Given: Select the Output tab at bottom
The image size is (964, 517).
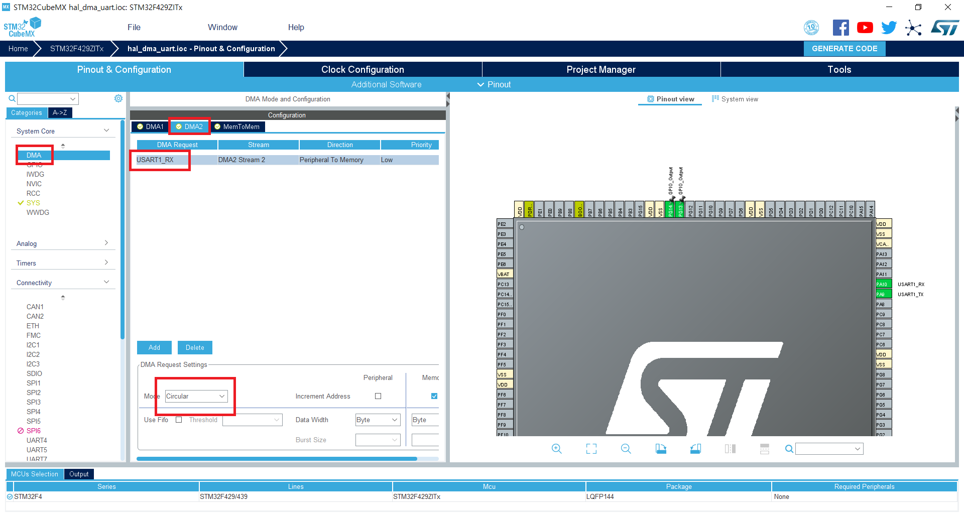Looking at the screenshot, I should (x=79, y=474).
